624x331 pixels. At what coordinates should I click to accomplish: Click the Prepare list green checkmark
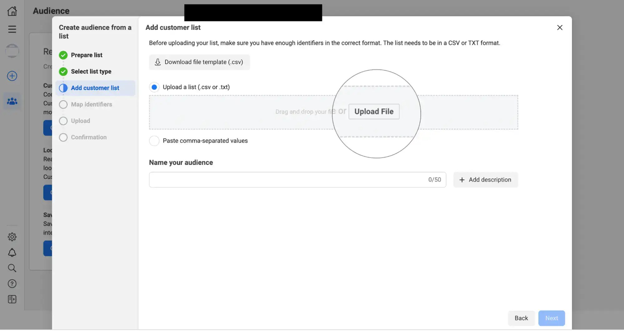[x=63, y=55]
